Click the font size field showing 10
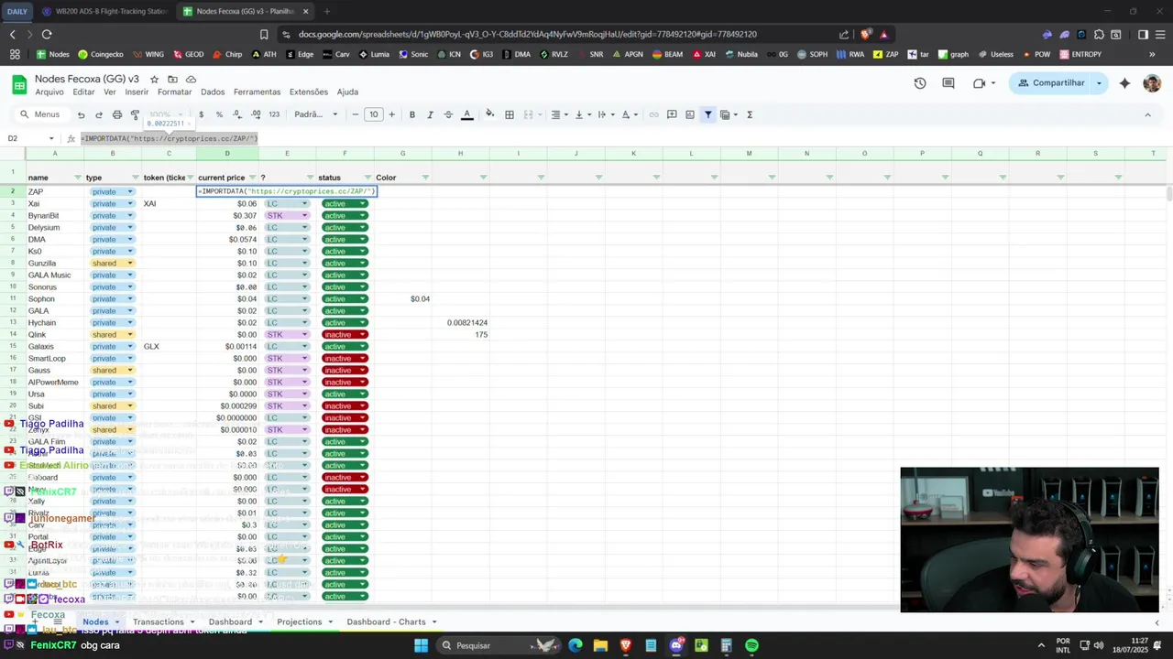1173x659 pixels. pos(373,114)
